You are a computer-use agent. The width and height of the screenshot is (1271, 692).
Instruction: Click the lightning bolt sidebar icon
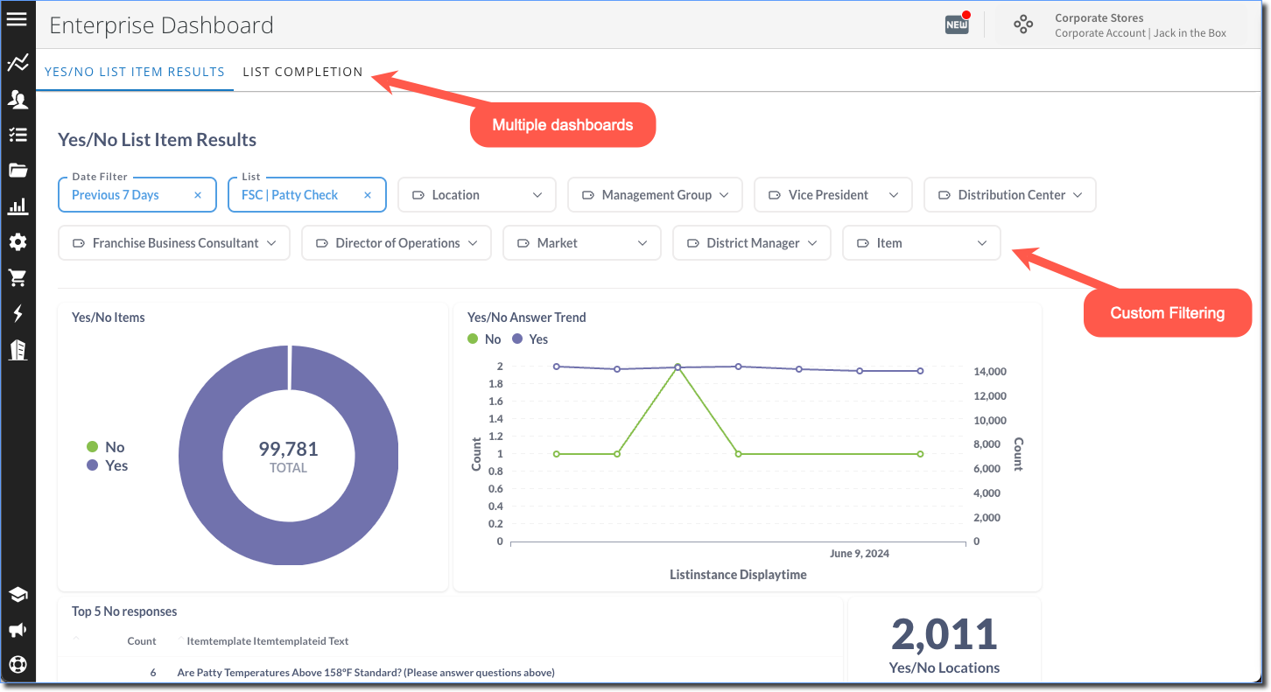click(18, 314)
